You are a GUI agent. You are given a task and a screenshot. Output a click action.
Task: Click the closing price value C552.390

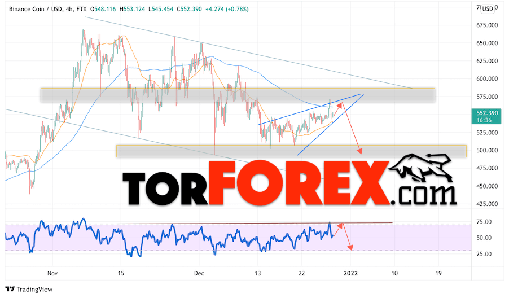point(189,9)
